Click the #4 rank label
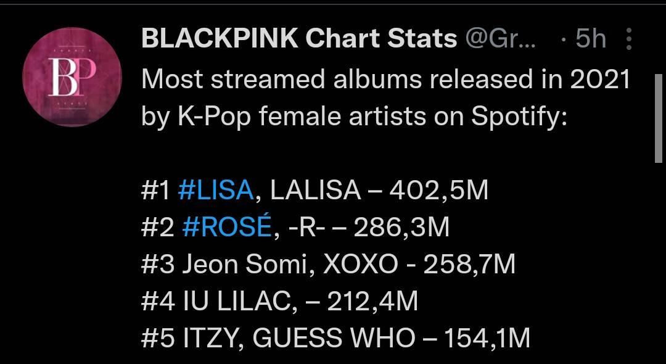This screenshot has width=666, height=364. tap(158, 301)
